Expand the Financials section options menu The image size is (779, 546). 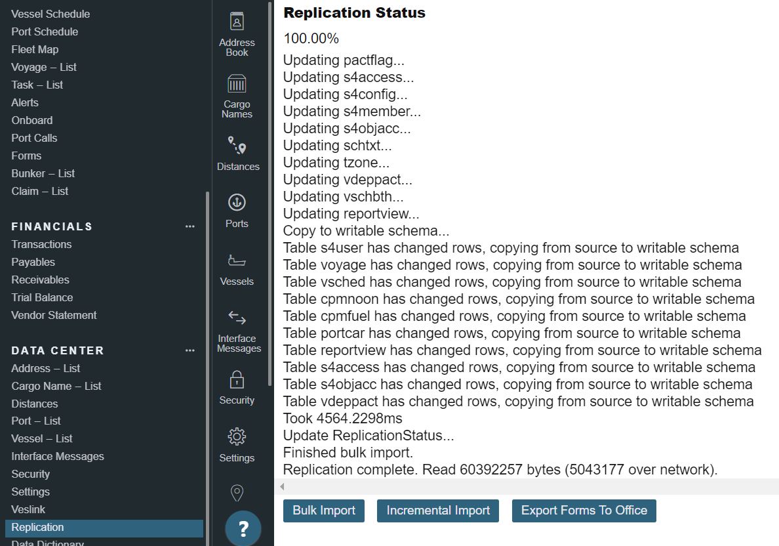190,226
